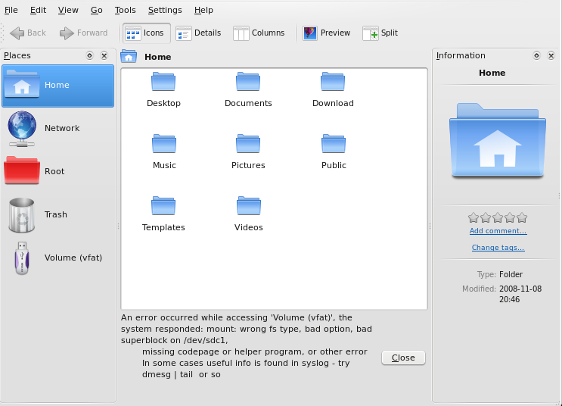Click the Home breadcrumb in location bar
562x406 pixels.
click(x=157, y=57)
